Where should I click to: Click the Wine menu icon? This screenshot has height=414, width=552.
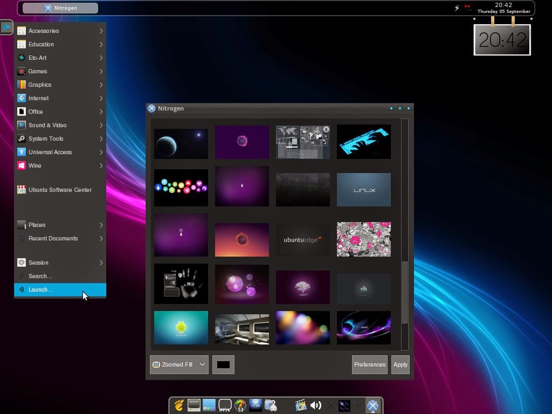pyautogui.click(x=22, y=165)
